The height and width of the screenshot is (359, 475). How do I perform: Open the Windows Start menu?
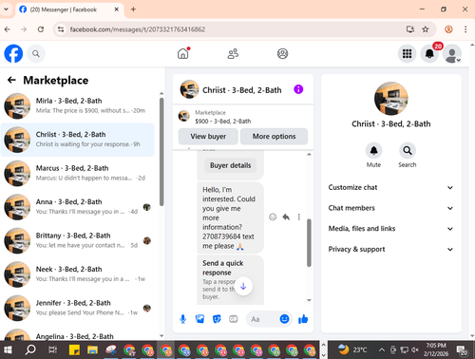[x=8, y=350]
